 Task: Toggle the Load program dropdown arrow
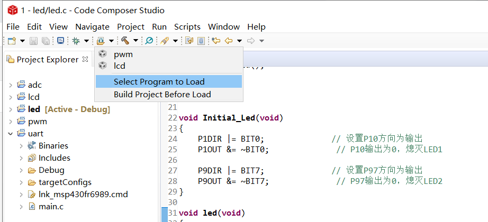(111, 41)
